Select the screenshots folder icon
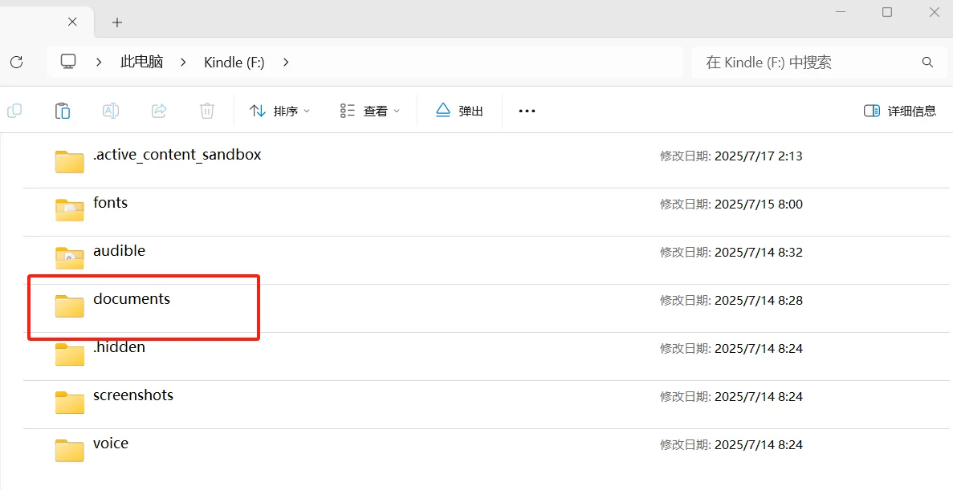Screen dimensions: 953x490 tap(69, 402)
